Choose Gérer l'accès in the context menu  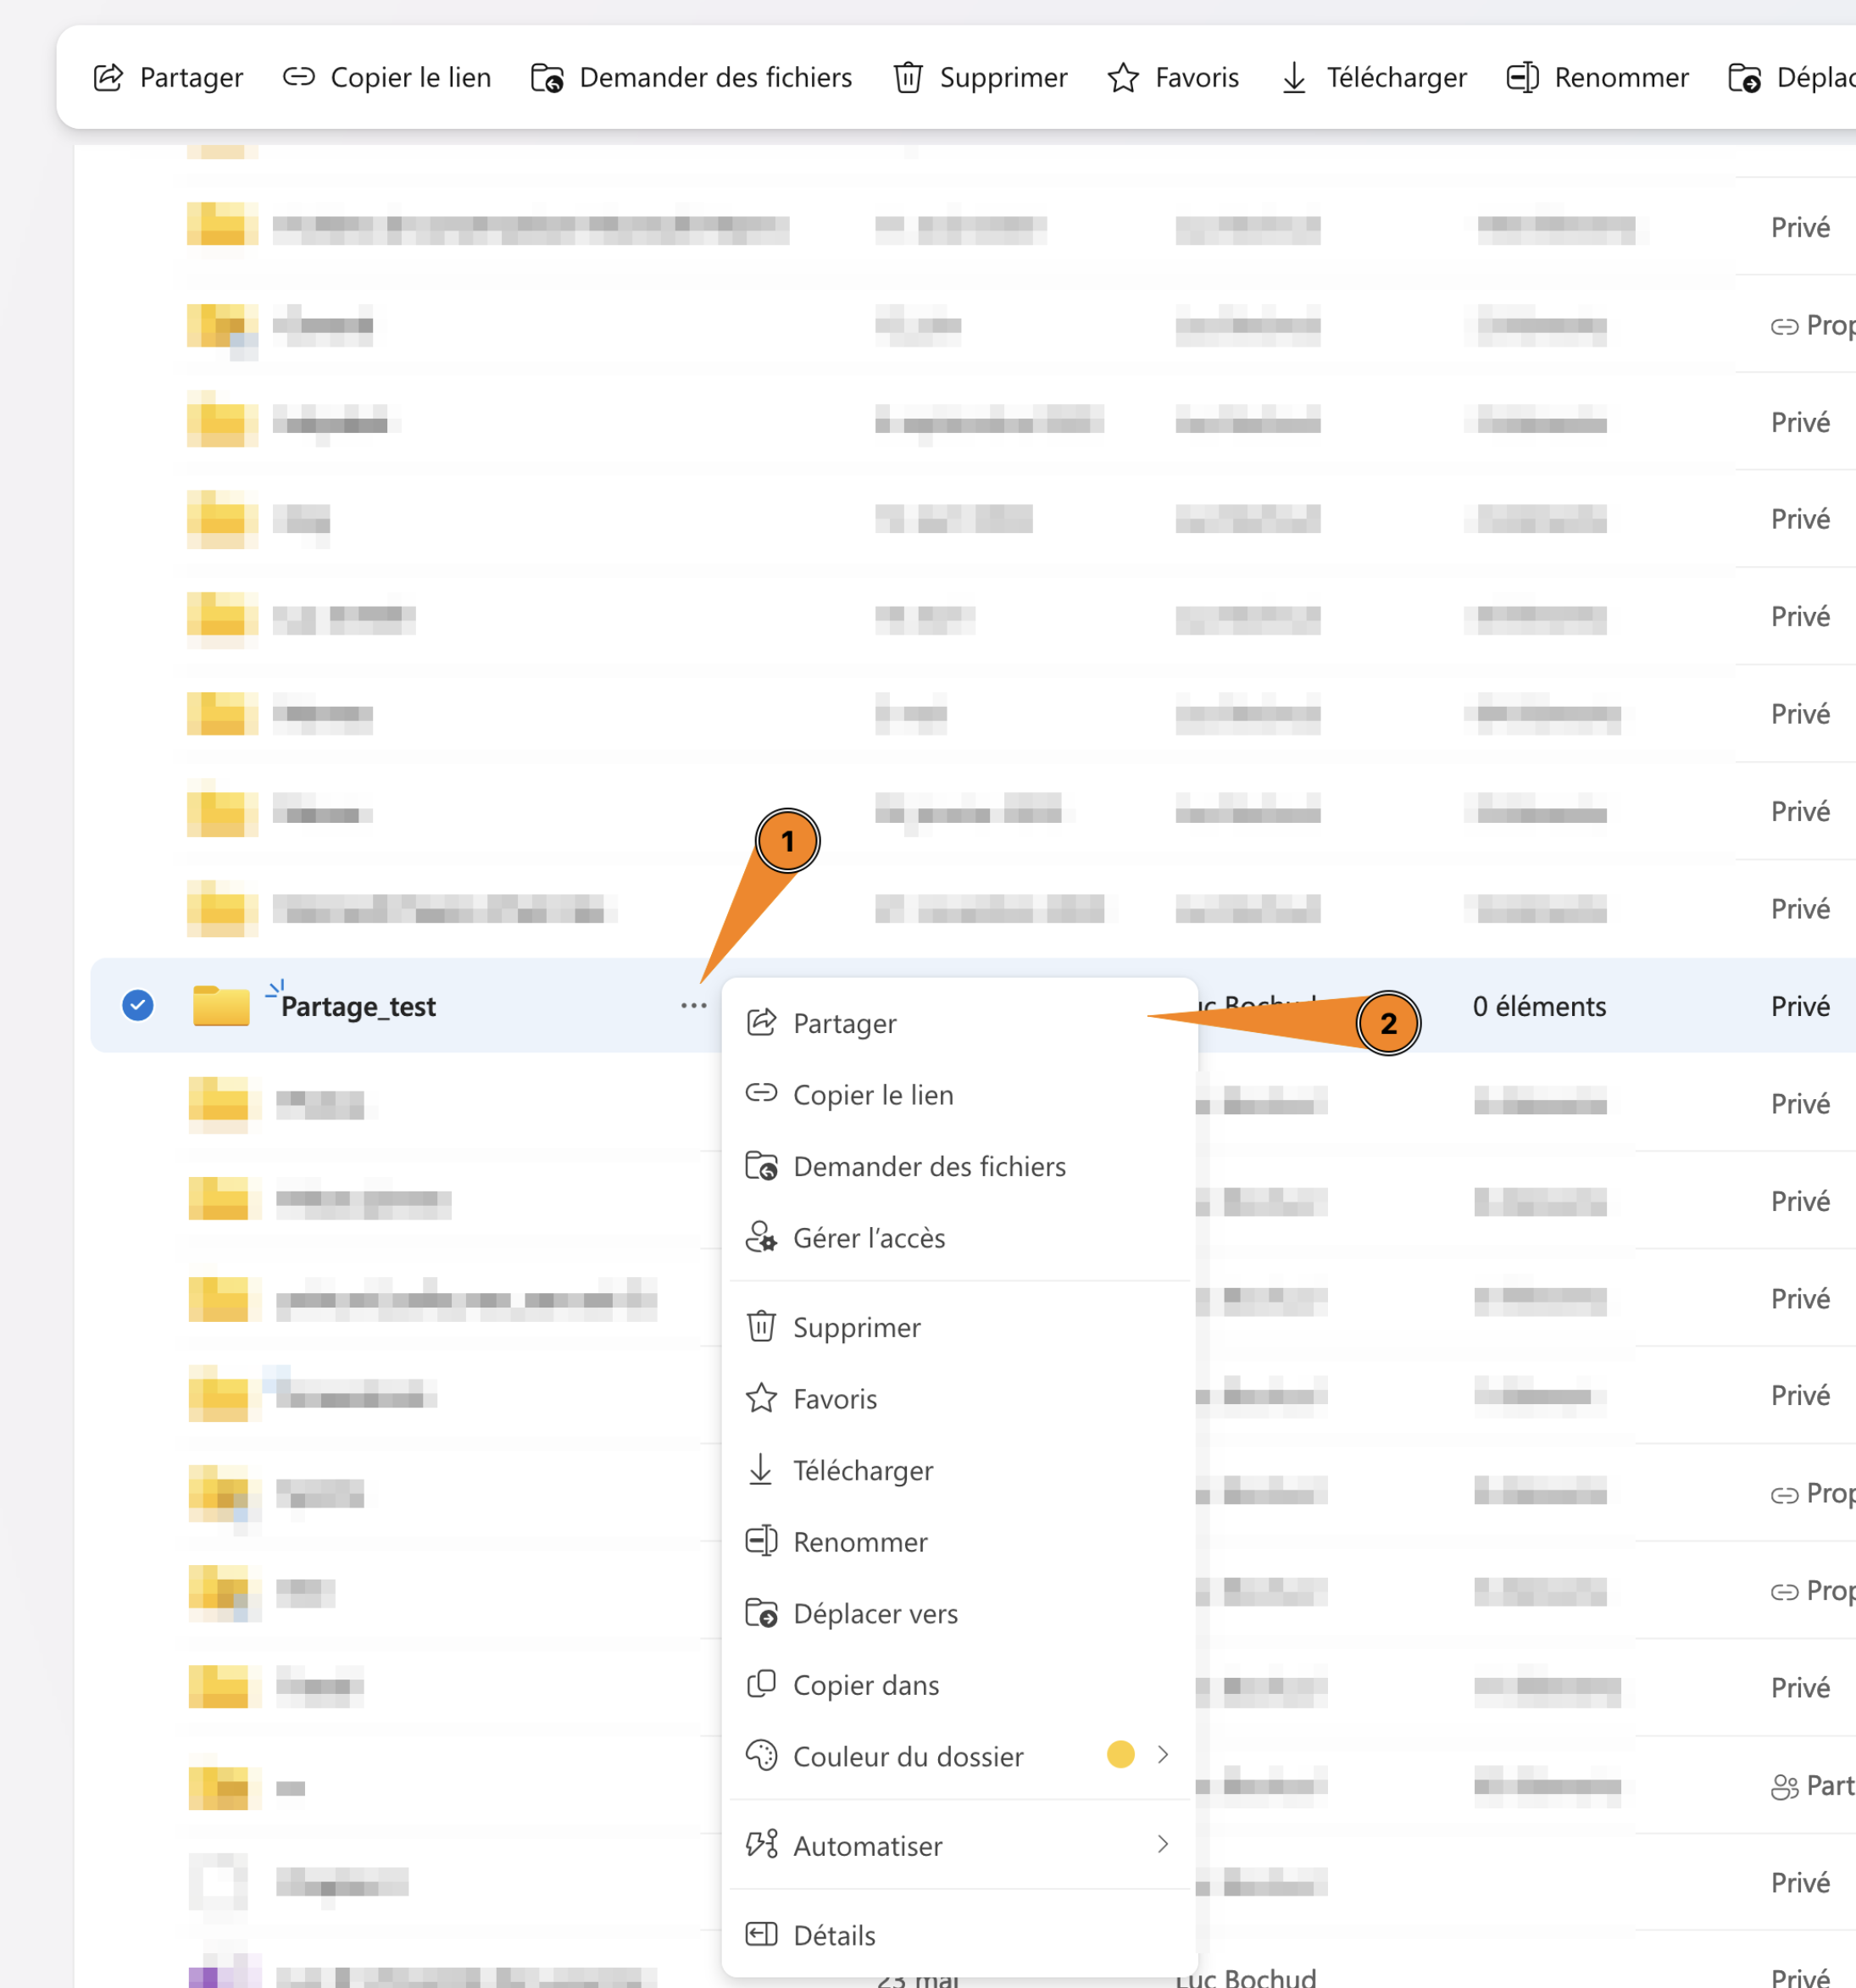(868, 1238)
